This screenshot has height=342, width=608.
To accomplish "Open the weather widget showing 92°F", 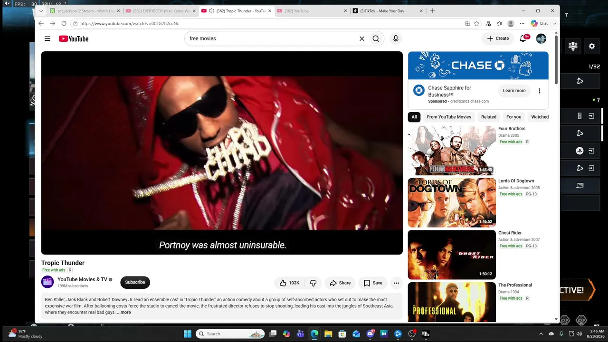I will (26, 334).
